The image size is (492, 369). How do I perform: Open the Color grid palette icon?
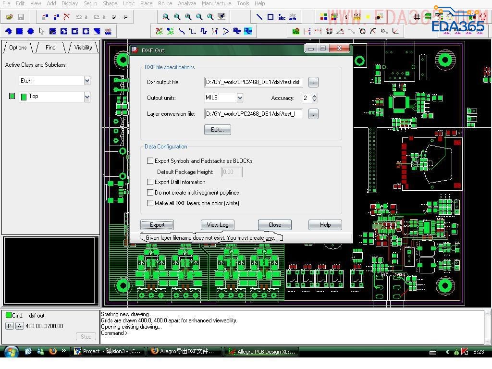tap(324, 17)
